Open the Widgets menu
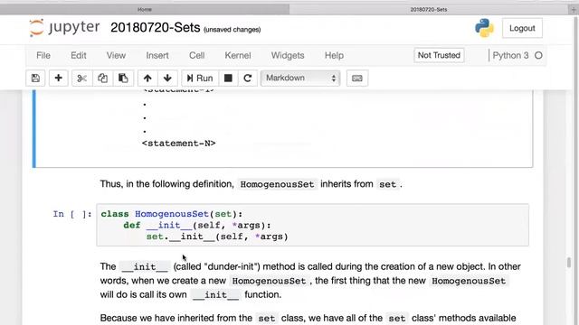 (288, 55)
